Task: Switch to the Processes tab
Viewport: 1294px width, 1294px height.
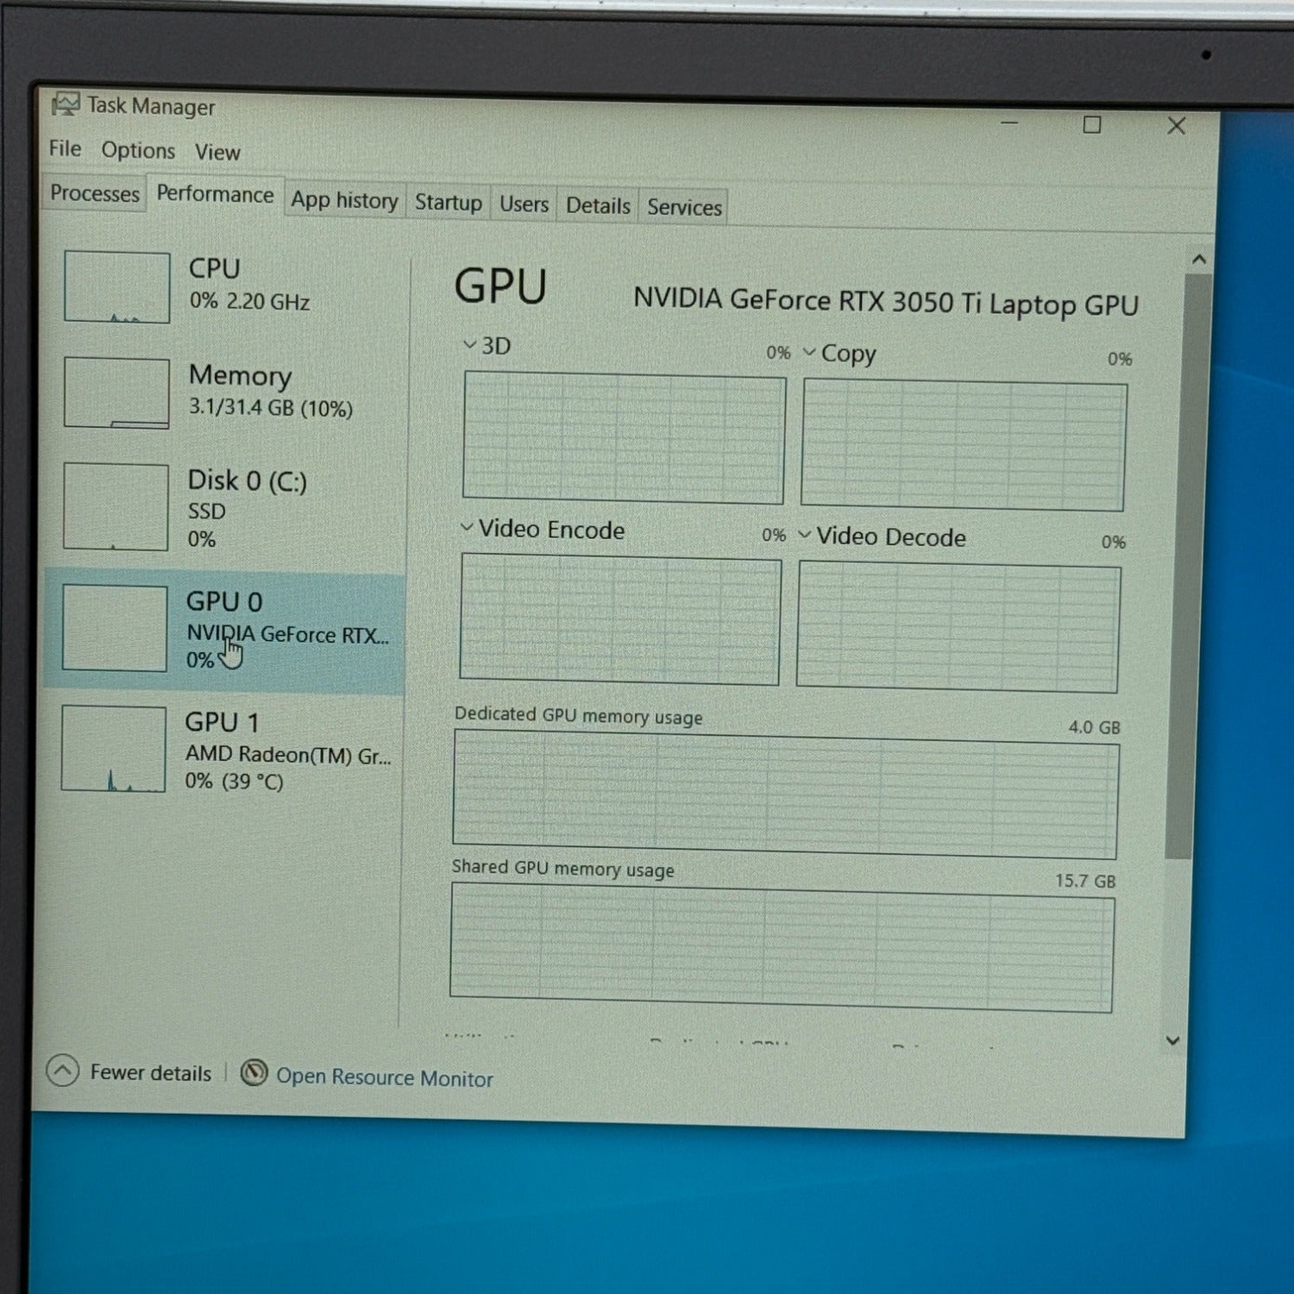Action: click(x=94, y=193)
